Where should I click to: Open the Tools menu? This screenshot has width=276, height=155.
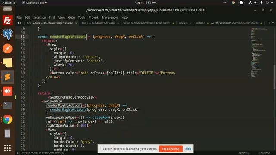(82, 17)
